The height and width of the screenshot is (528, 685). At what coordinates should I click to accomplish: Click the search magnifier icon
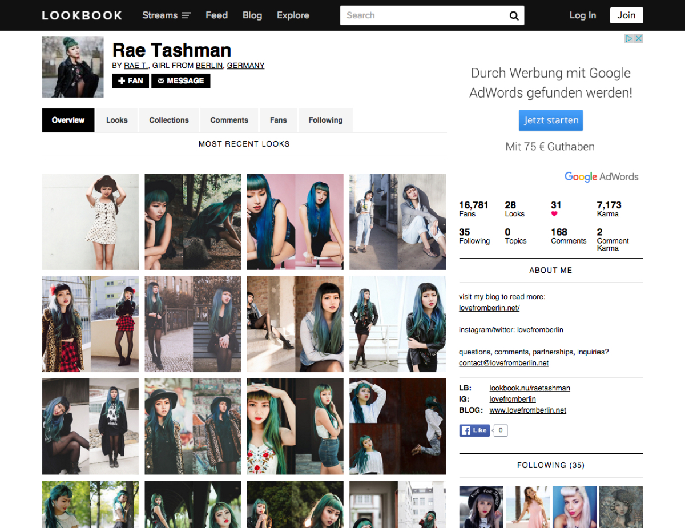click(514, 16)
